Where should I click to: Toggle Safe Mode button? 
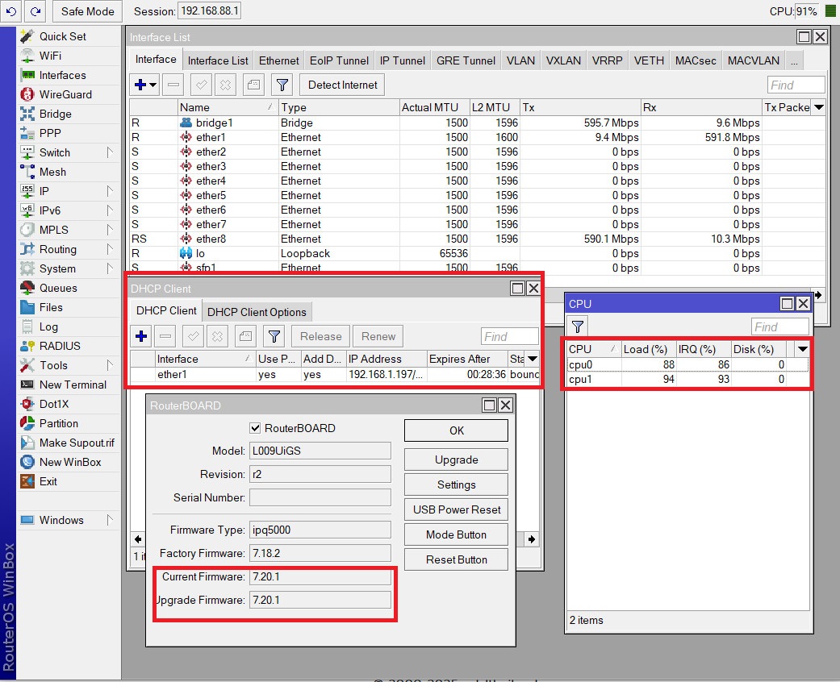pyautogui.click(x=87, y=11)
